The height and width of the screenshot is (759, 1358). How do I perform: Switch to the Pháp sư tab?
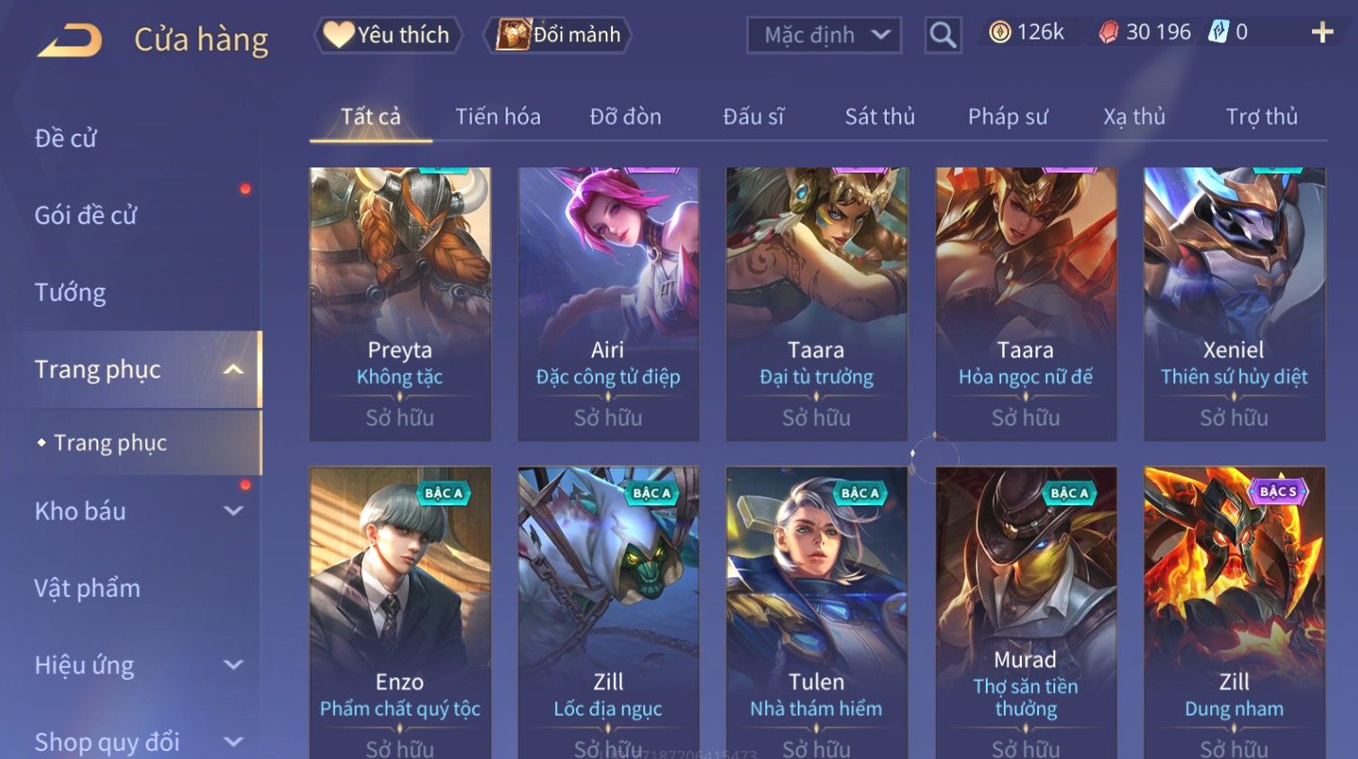1007,116
